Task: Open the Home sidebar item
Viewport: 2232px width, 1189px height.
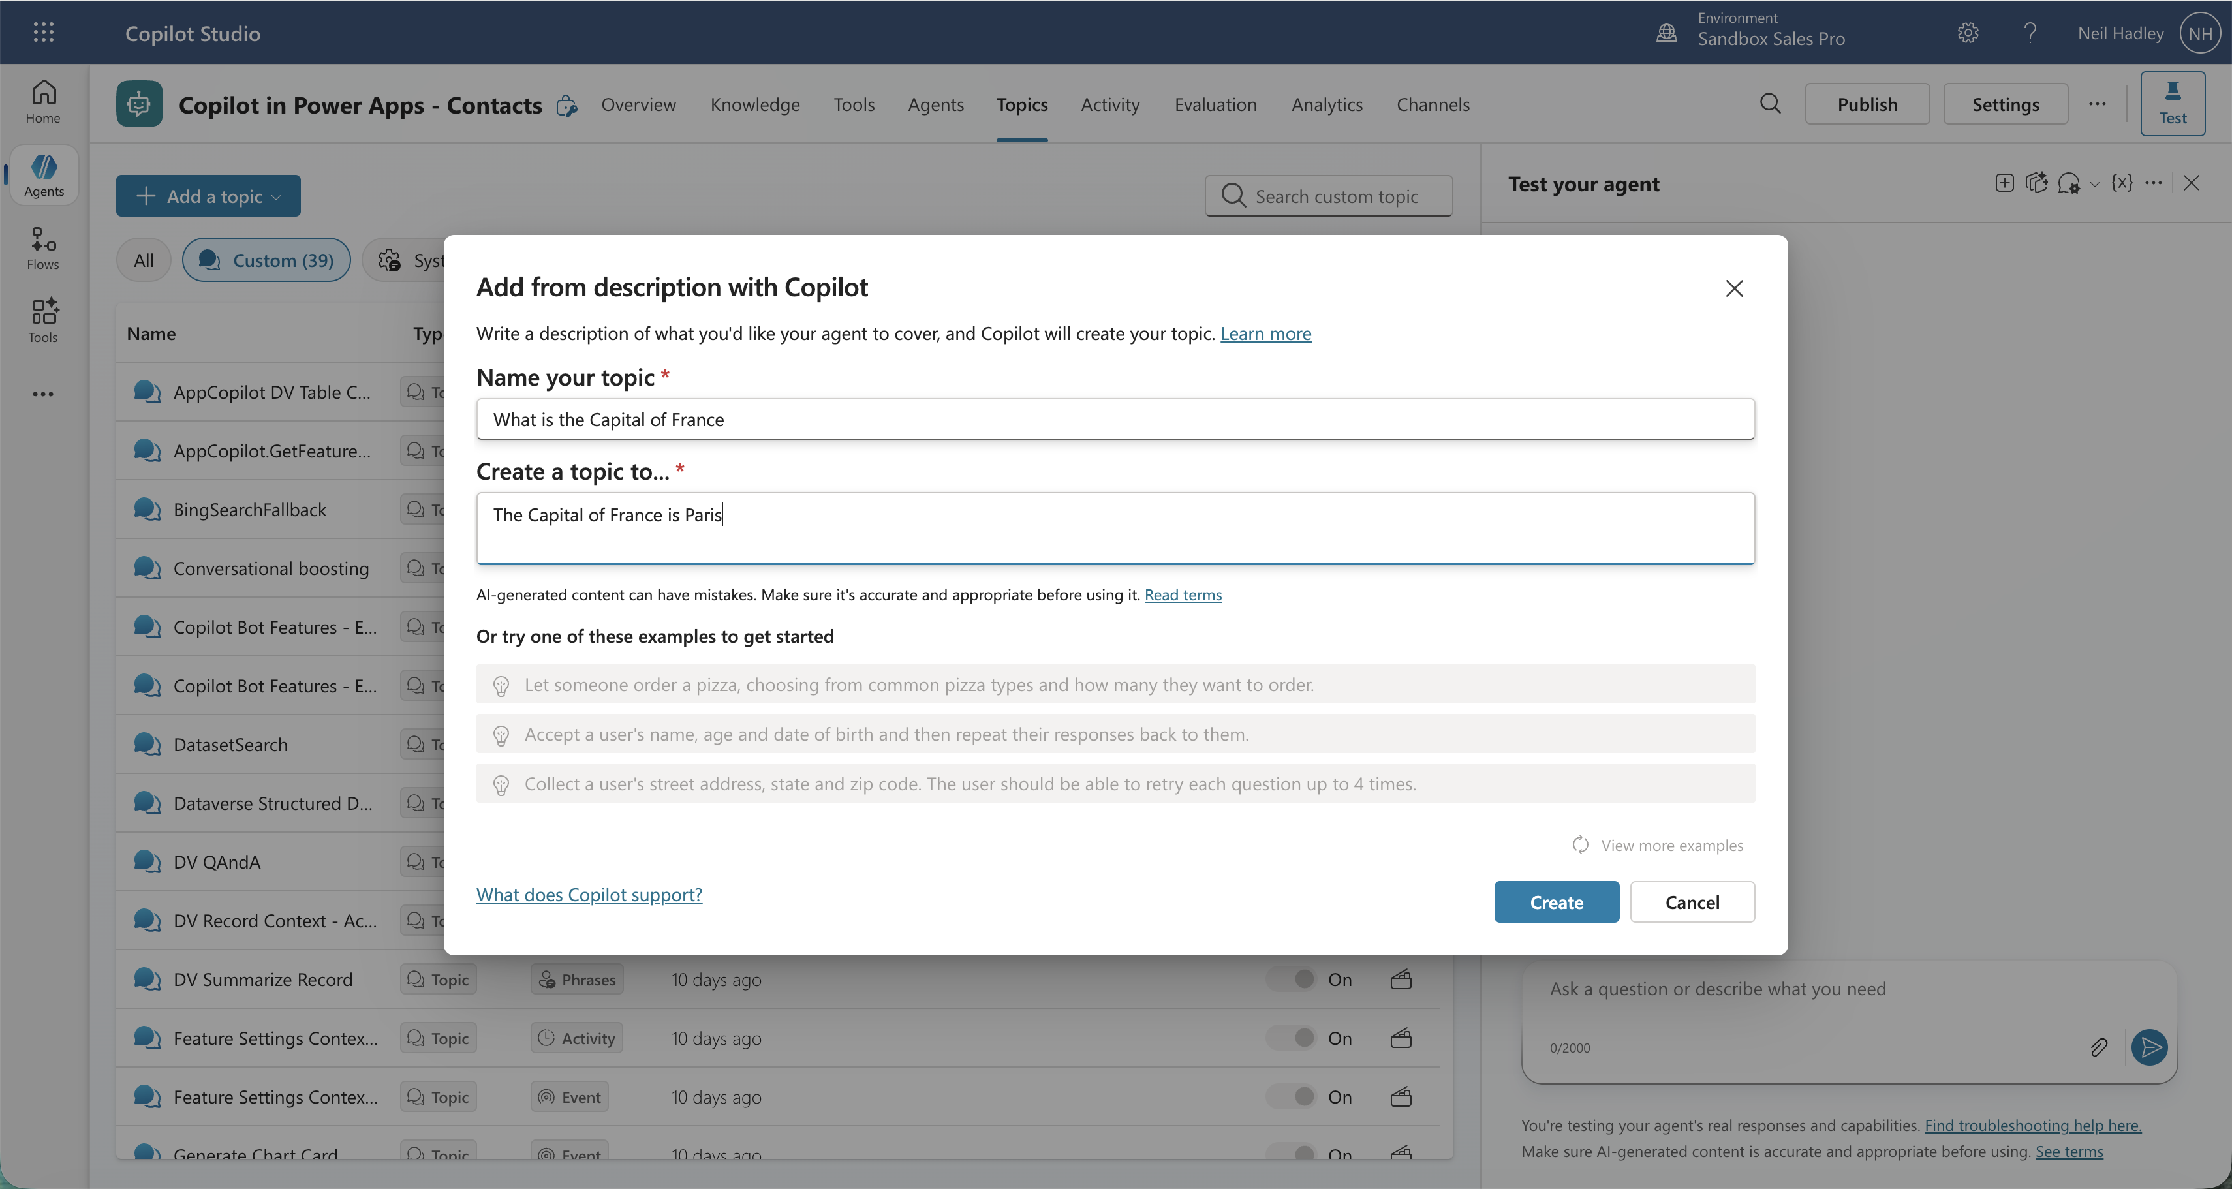Action: pyautogui.click(x=43, y=101)
